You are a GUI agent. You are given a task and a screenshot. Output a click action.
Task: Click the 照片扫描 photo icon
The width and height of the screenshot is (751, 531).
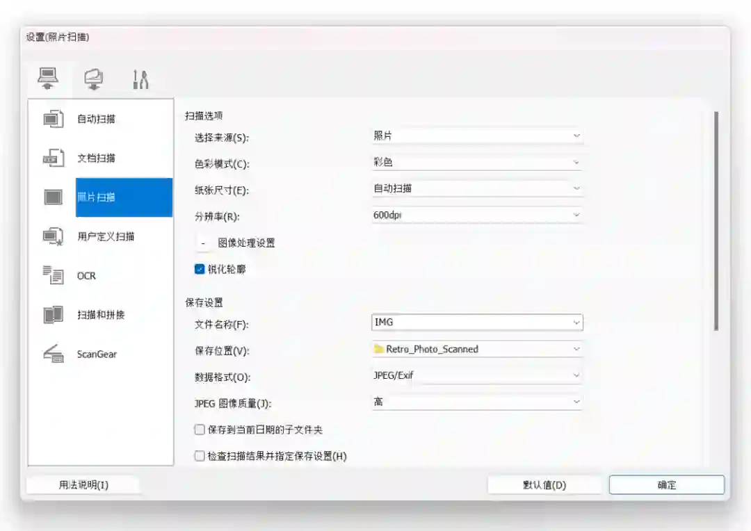click(x=53, y=197)
